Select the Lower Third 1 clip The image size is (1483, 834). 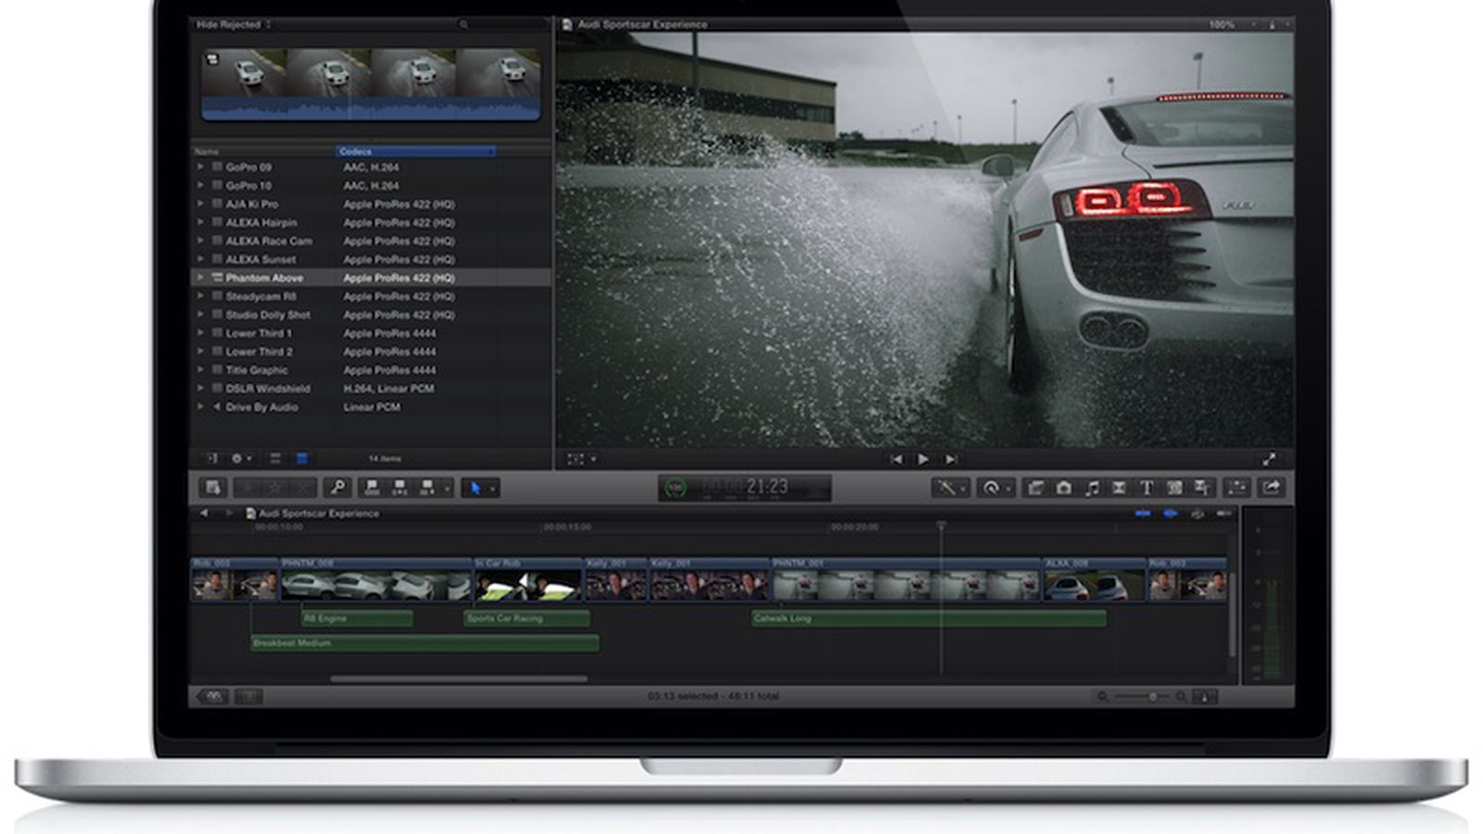coord(371,333)
